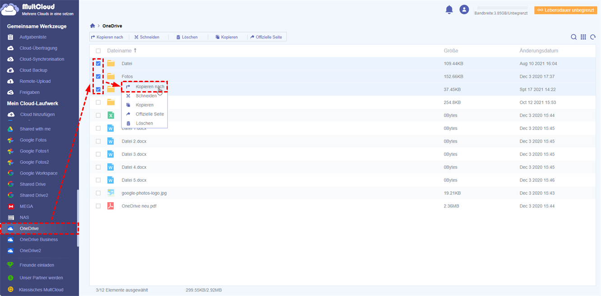Go to home breadcrumb icon
601x296 pixels.
[x=92, y=26]
